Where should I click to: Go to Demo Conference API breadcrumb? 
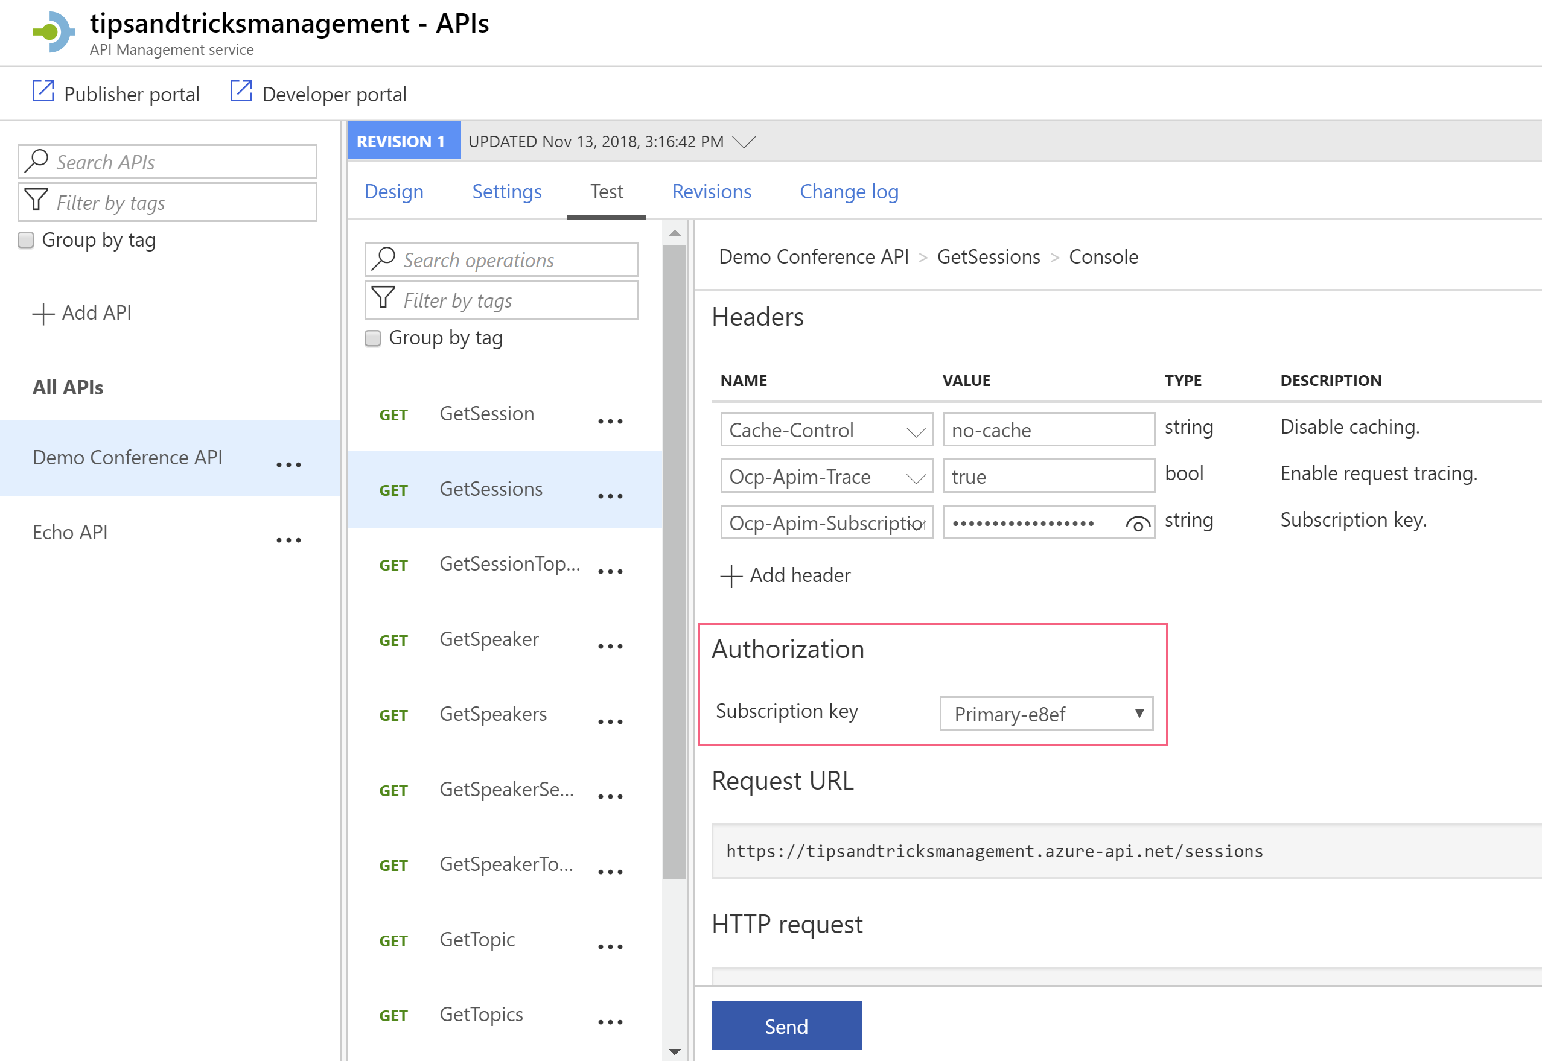point(814,256)
